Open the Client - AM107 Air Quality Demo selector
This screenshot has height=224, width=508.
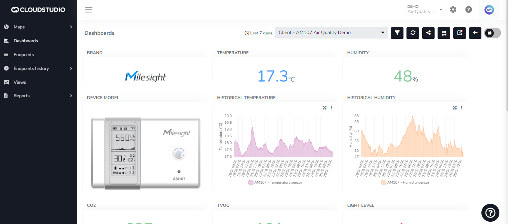click(x=331, y=33)
